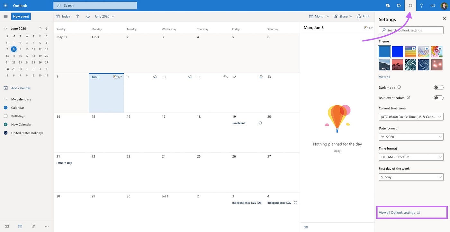Jump to Today in toolbar
Screen dimensions: 450x232
tap(63, 16)
